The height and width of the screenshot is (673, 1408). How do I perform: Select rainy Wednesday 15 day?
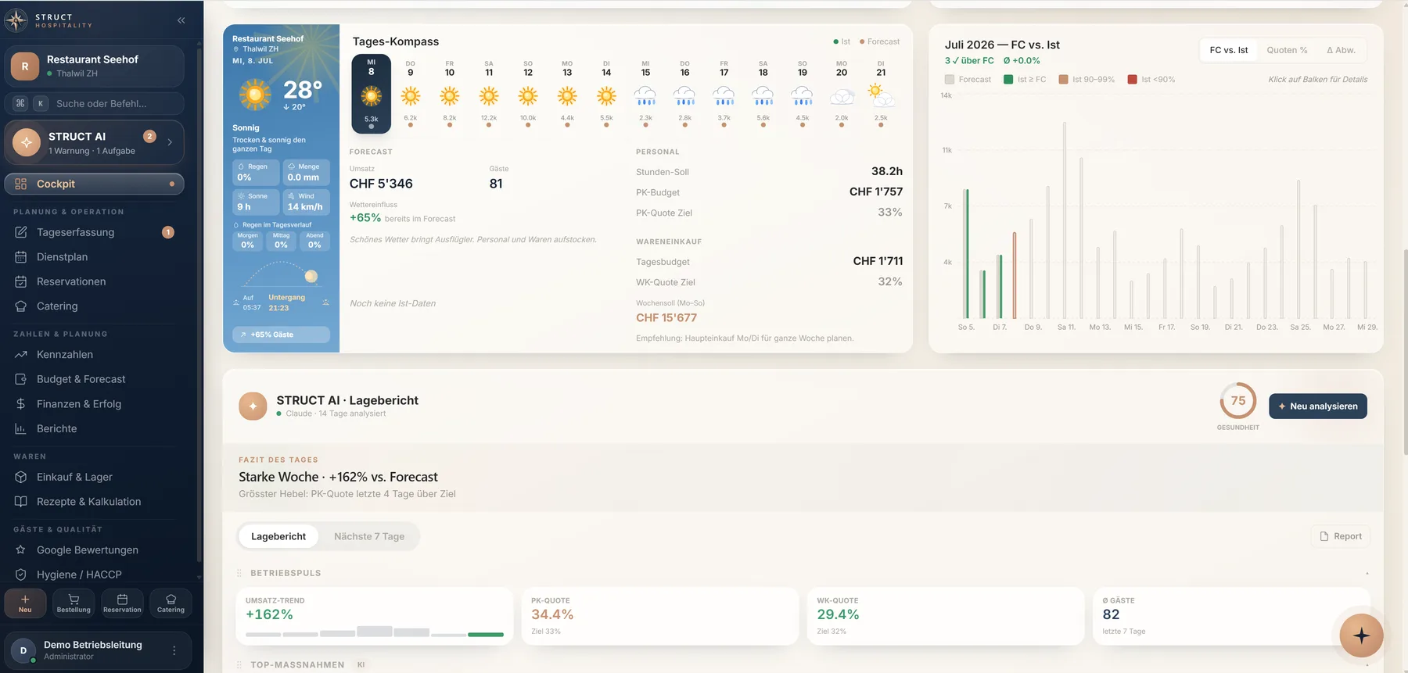click(645, 93)
